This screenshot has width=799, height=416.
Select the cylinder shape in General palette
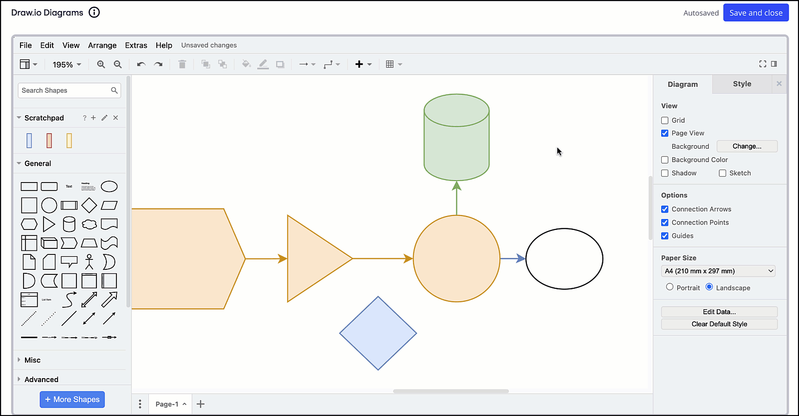(x=69, y=224)
